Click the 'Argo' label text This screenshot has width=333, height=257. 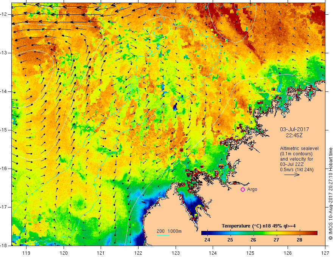pyautogui.click(x=252, y=189)
